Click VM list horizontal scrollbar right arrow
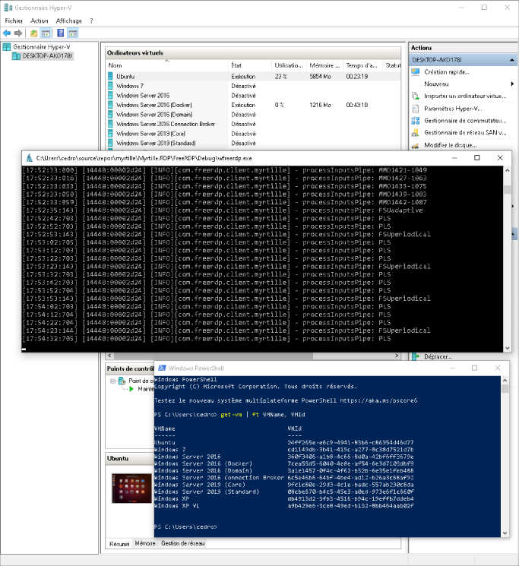Image resolution: width=519 pixels, height=566 pixels. [x=397, y=356]
